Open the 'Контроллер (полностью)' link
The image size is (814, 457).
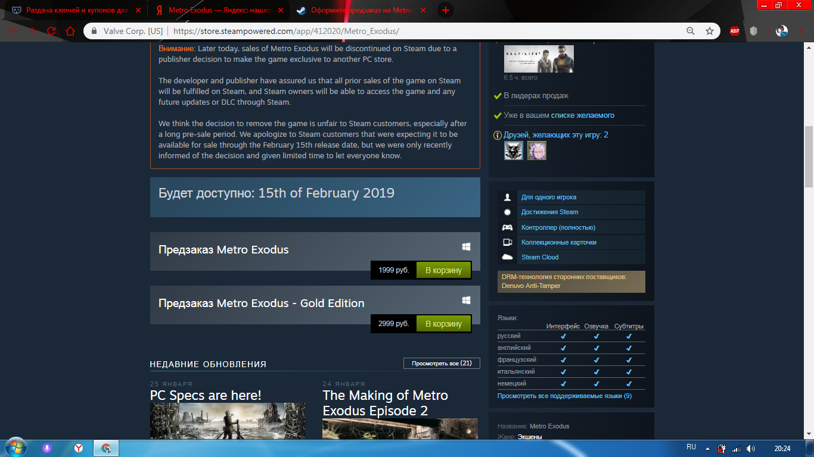tap(558, 227)
